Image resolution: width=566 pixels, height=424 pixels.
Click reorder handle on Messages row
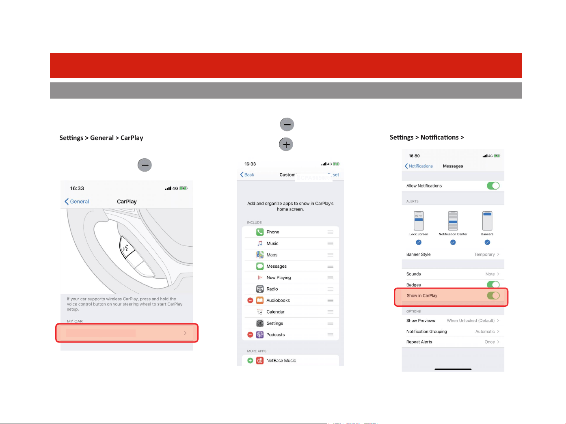coord(331,266)
